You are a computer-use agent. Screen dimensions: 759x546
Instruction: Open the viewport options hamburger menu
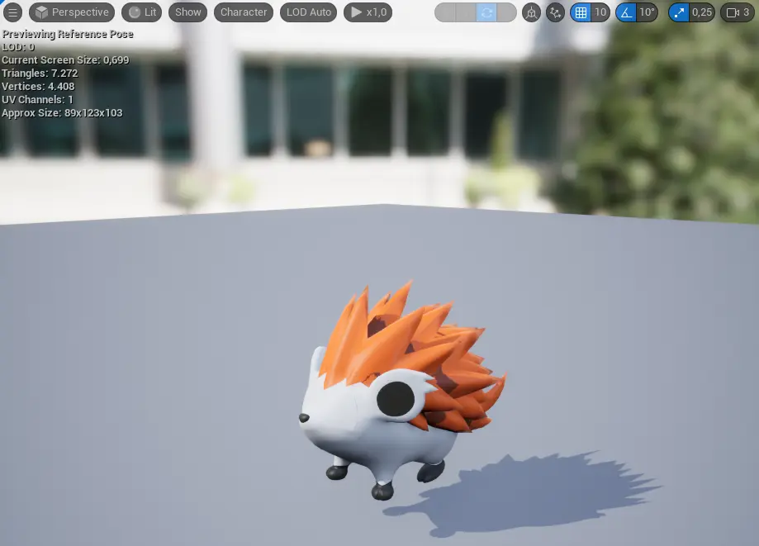(12, 12)
